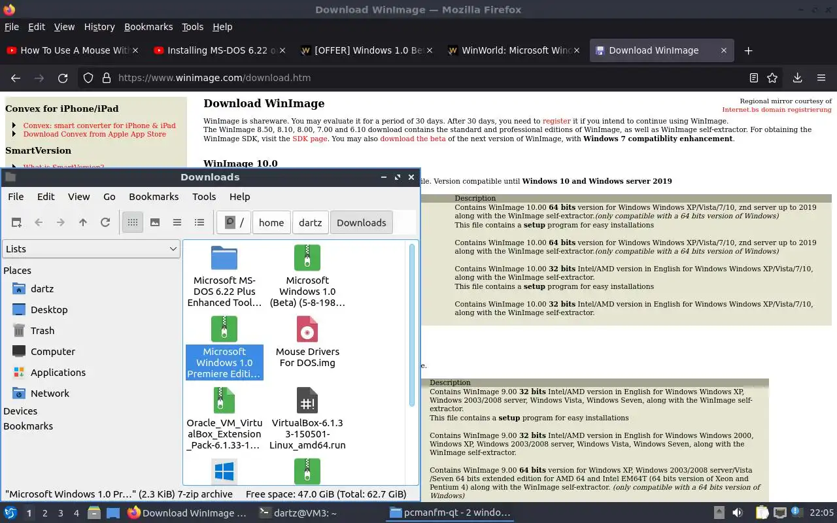
Task: Go back in Firefox
Action: (x=16, y=78)
